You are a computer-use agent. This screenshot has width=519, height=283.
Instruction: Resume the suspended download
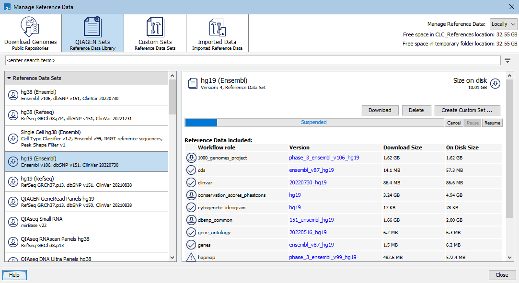(x=492, y=123)
